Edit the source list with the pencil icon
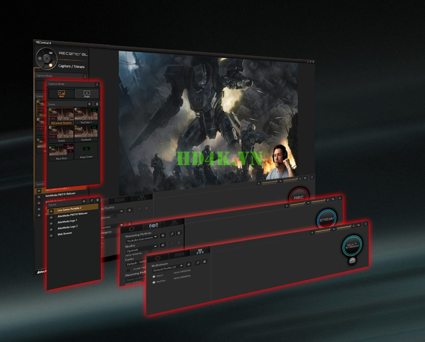 click(x=92, y=200)
